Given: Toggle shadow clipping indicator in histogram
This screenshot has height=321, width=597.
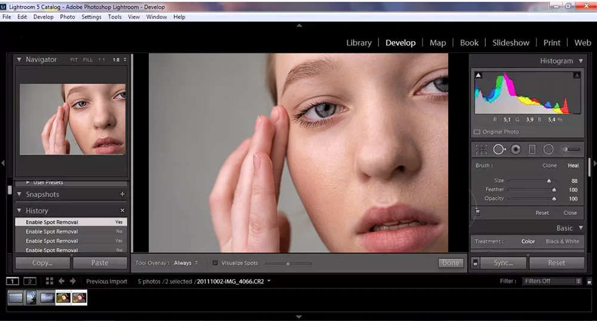Looking at the screenshot, I should tap(478, 75).
